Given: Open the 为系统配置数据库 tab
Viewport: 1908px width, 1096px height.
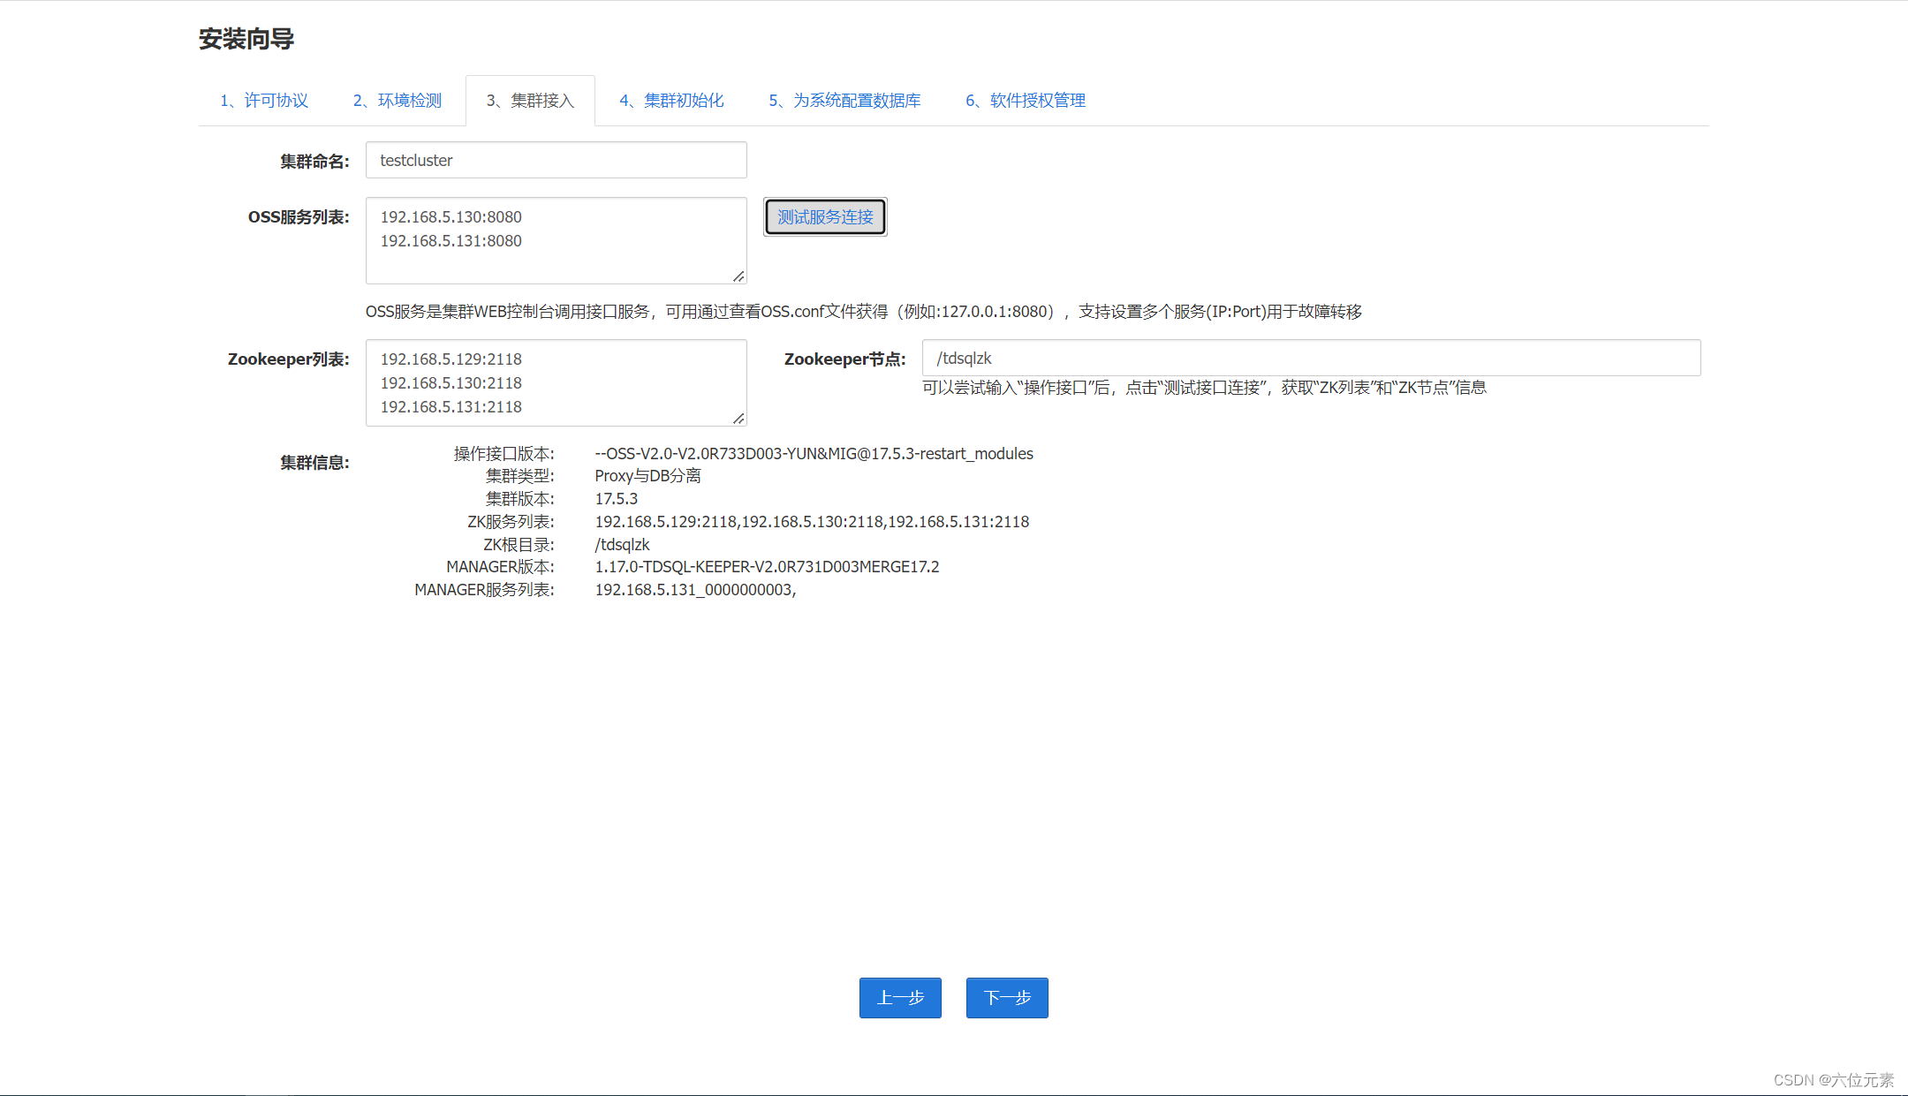Looking at the screenshot, I should click(844, 101).
